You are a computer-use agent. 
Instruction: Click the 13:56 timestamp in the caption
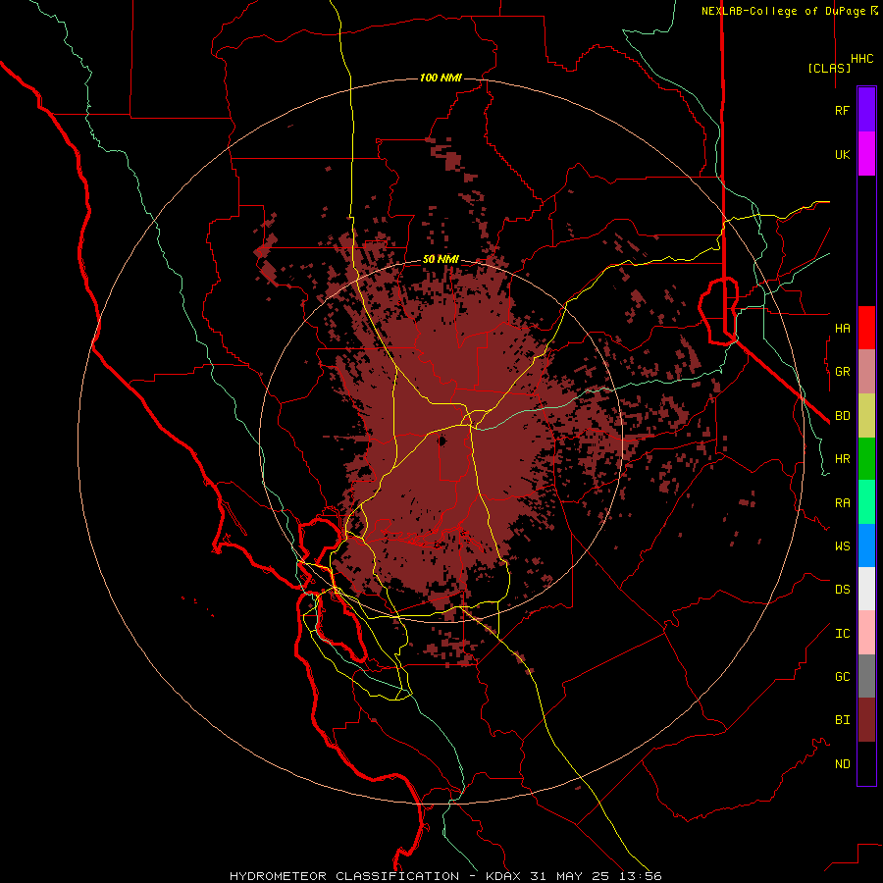pos(641,876)
